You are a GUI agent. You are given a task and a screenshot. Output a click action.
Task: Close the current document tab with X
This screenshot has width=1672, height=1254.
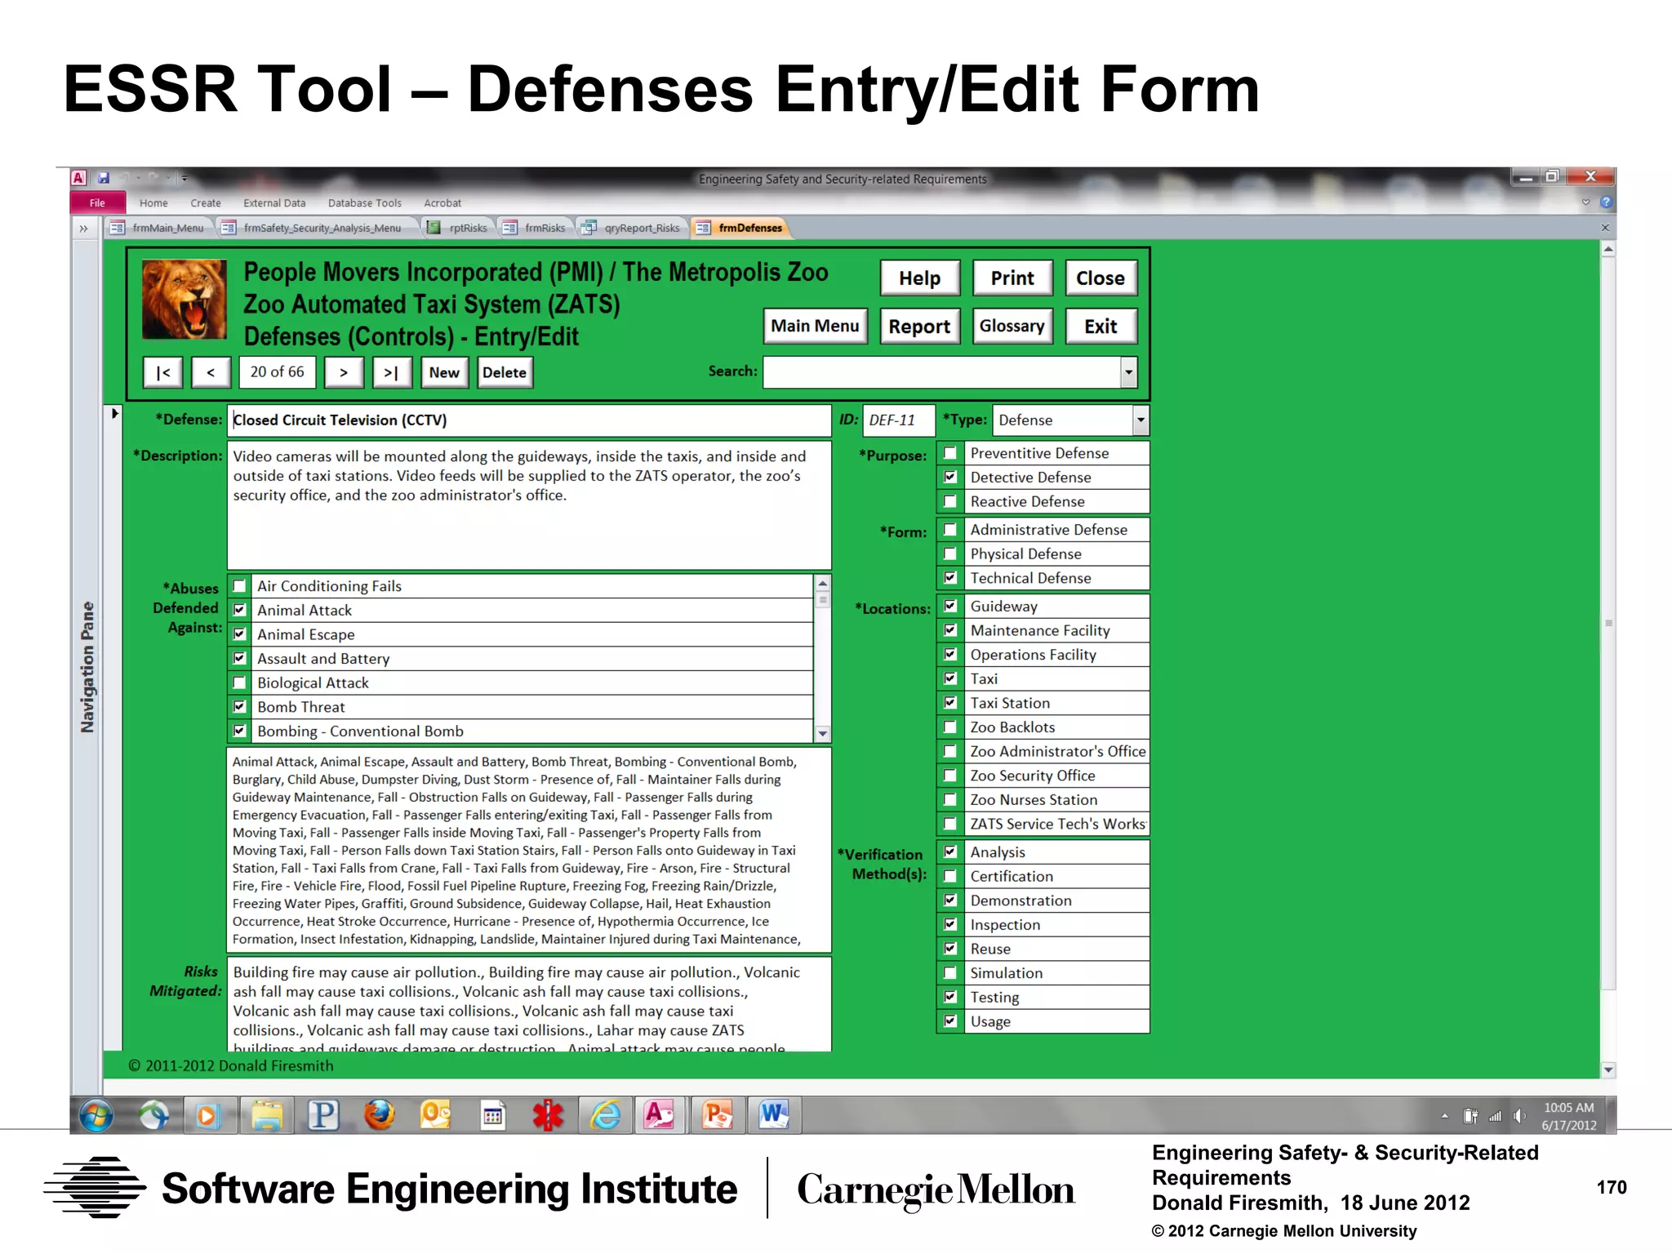pos(1604,228)
